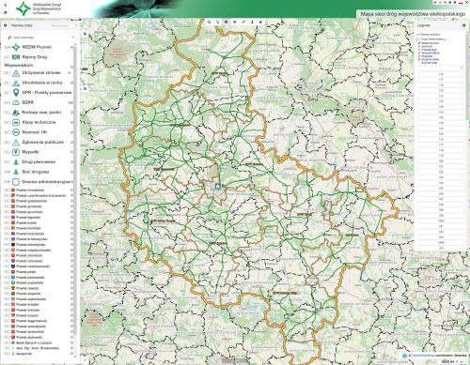
Task: Open the Opis tematów dropdown
Action: pos(40,38)
